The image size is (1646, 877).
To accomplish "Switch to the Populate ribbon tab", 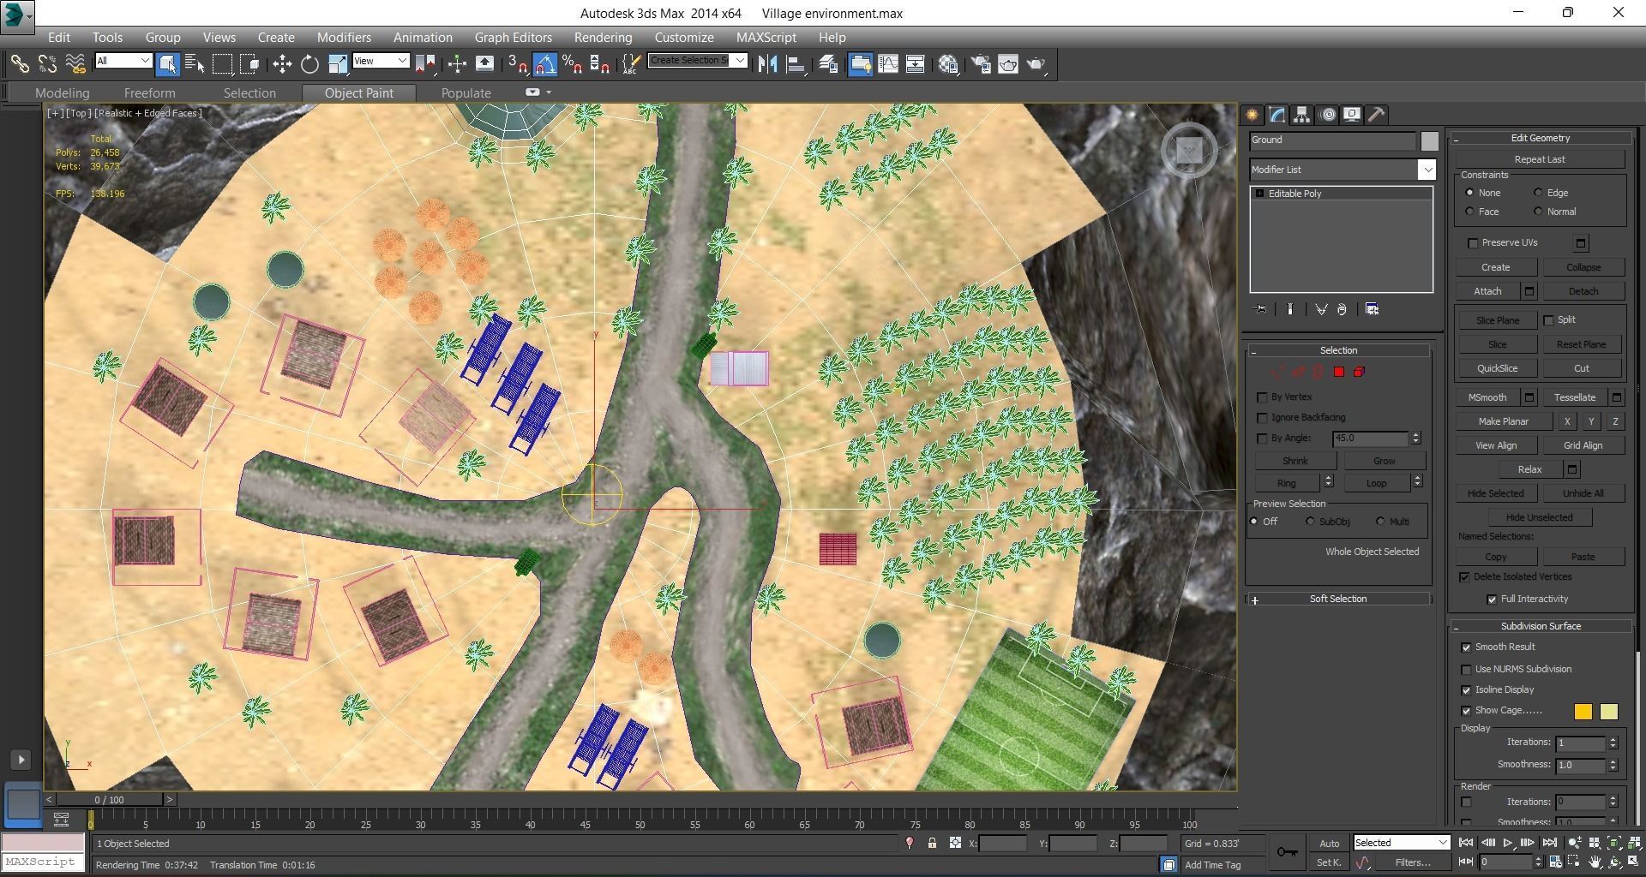I will coord(466,93).
